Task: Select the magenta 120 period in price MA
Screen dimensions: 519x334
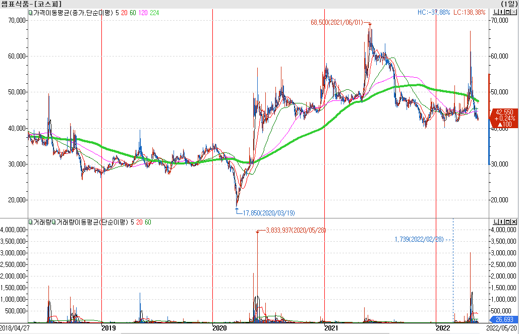Action: (x=143, y=13)
